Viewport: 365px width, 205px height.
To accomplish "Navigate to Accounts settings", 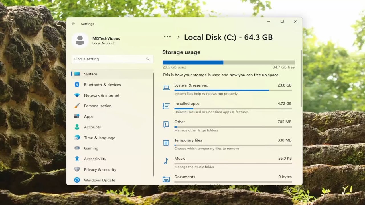I will click(x=112, y=127).
